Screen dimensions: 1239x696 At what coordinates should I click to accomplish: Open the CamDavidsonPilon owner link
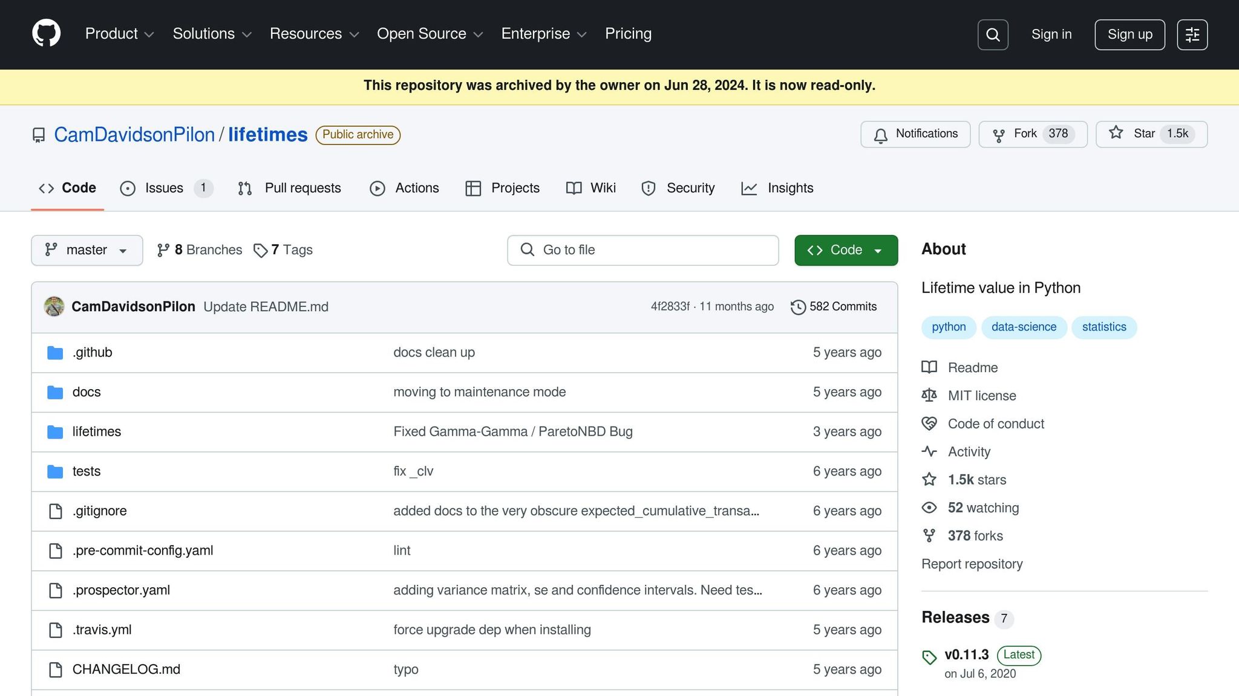[x=134, y=135]
